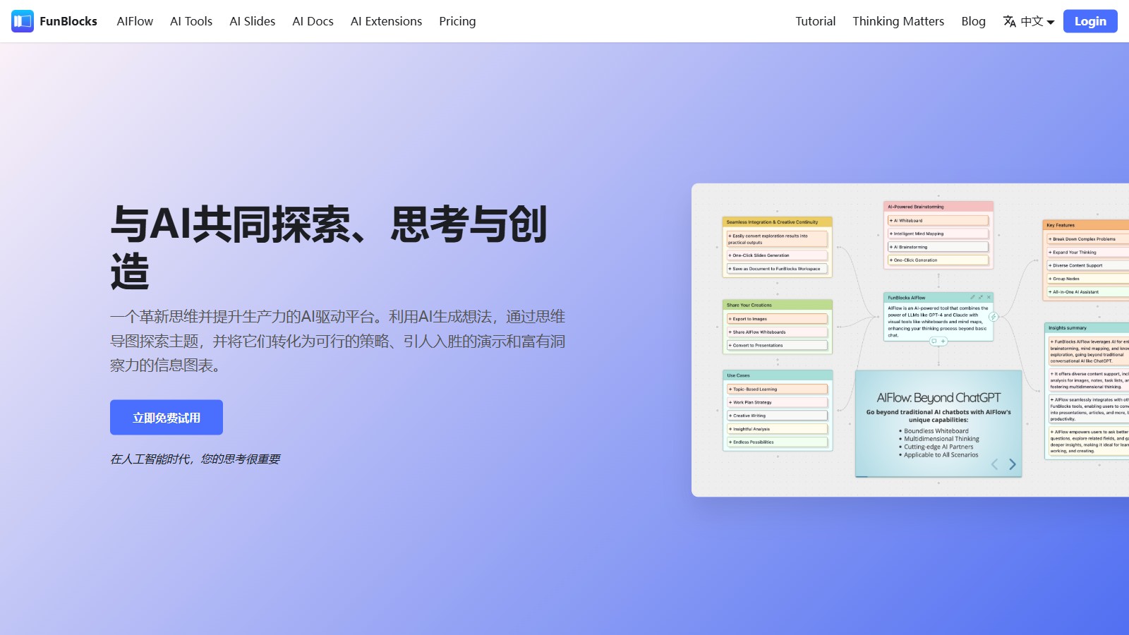
Task: Click the next-slide arrow on the Beyond ChatGPT card
Action: pyautogui.click(x=1012, y=465)
